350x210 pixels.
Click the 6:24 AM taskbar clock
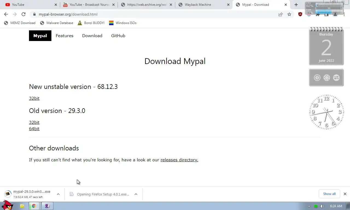[336, 206]
